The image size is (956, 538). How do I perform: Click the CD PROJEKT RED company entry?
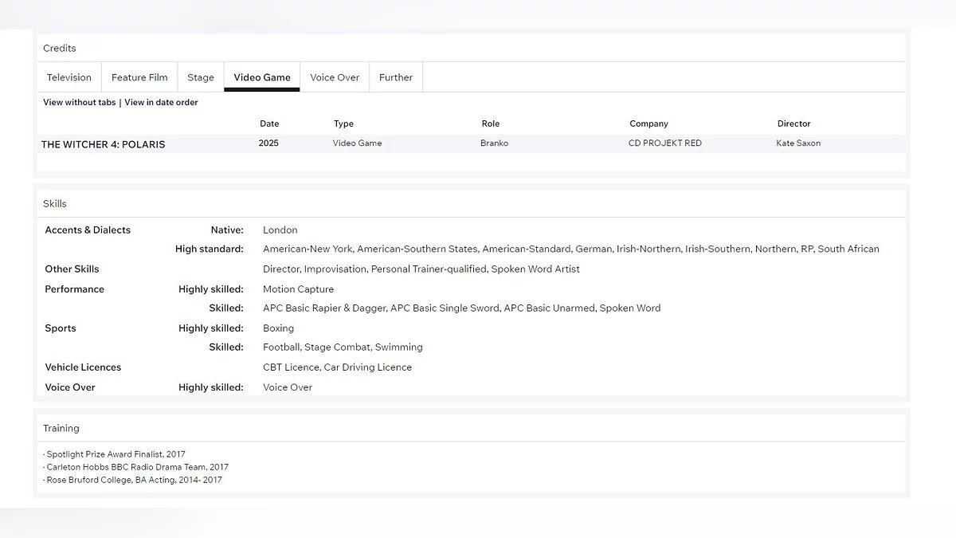pos(664,143)
